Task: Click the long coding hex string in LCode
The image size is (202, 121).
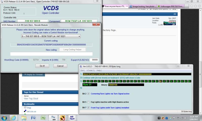Action: click(x=137, y=74)
